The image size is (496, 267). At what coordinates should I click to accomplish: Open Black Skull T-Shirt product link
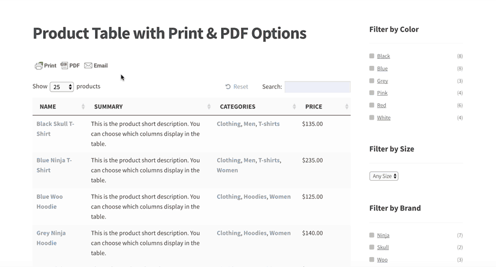[55, 129]
